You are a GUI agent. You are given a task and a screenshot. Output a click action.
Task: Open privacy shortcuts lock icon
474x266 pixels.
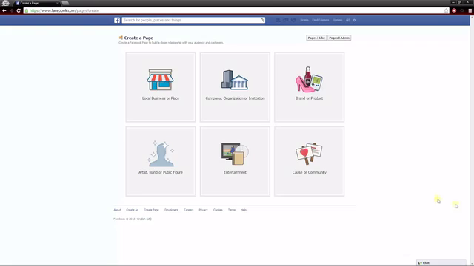[x=347, y=20]
